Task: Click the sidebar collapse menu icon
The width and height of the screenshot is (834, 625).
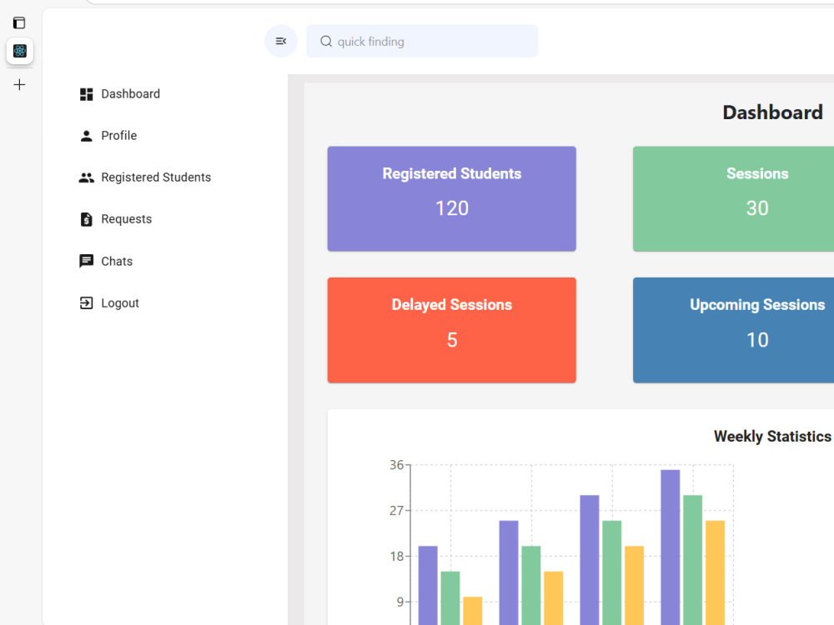Action: (281, 41)
